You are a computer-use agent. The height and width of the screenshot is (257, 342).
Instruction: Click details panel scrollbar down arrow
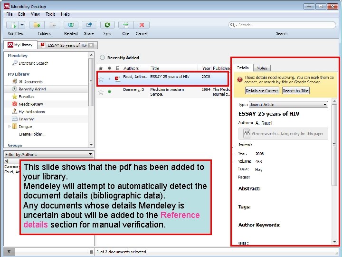pyautogui.click(x=334, y=242)
